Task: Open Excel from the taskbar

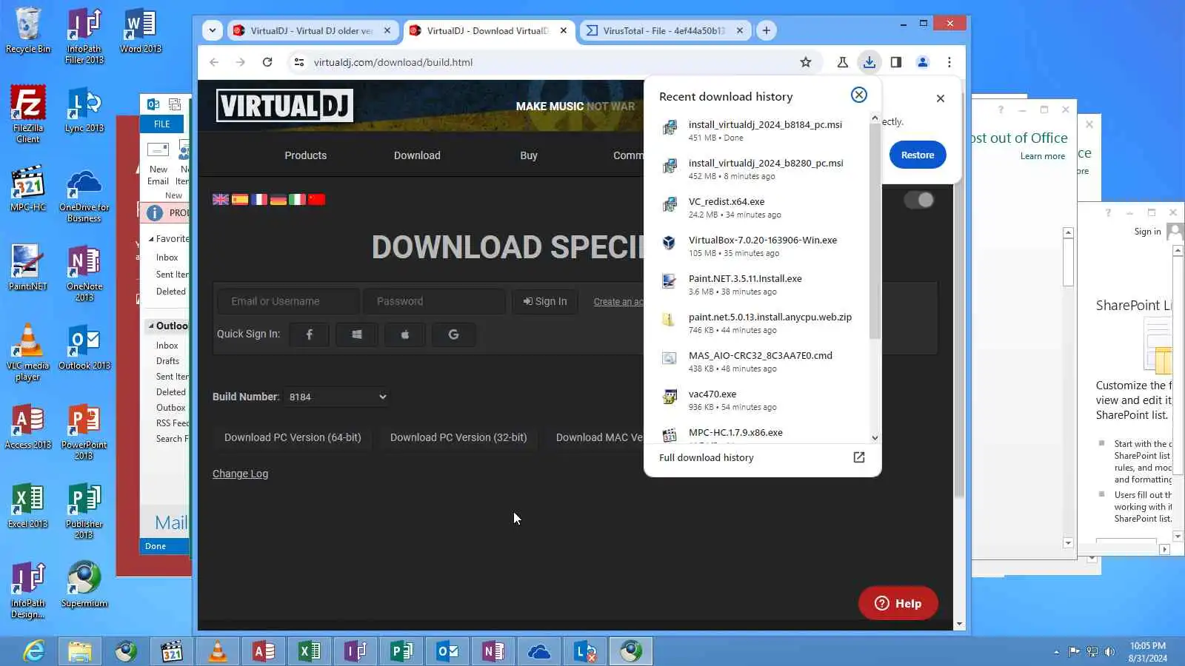Action: pos(310,651)
